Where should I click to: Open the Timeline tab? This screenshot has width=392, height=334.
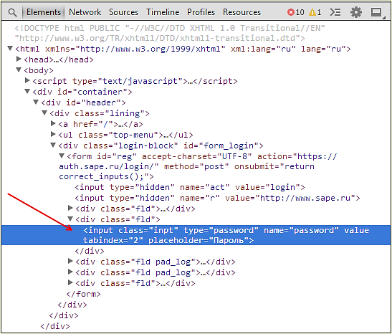click(x=163, y=12)
